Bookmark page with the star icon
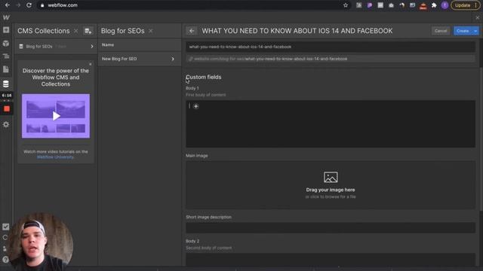483x271 pixels. (346, 5)
